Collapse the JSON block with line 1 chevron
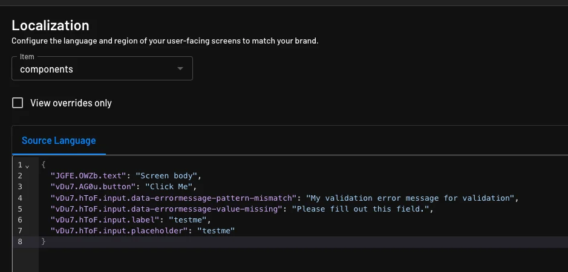 click(x=27, y=166)
